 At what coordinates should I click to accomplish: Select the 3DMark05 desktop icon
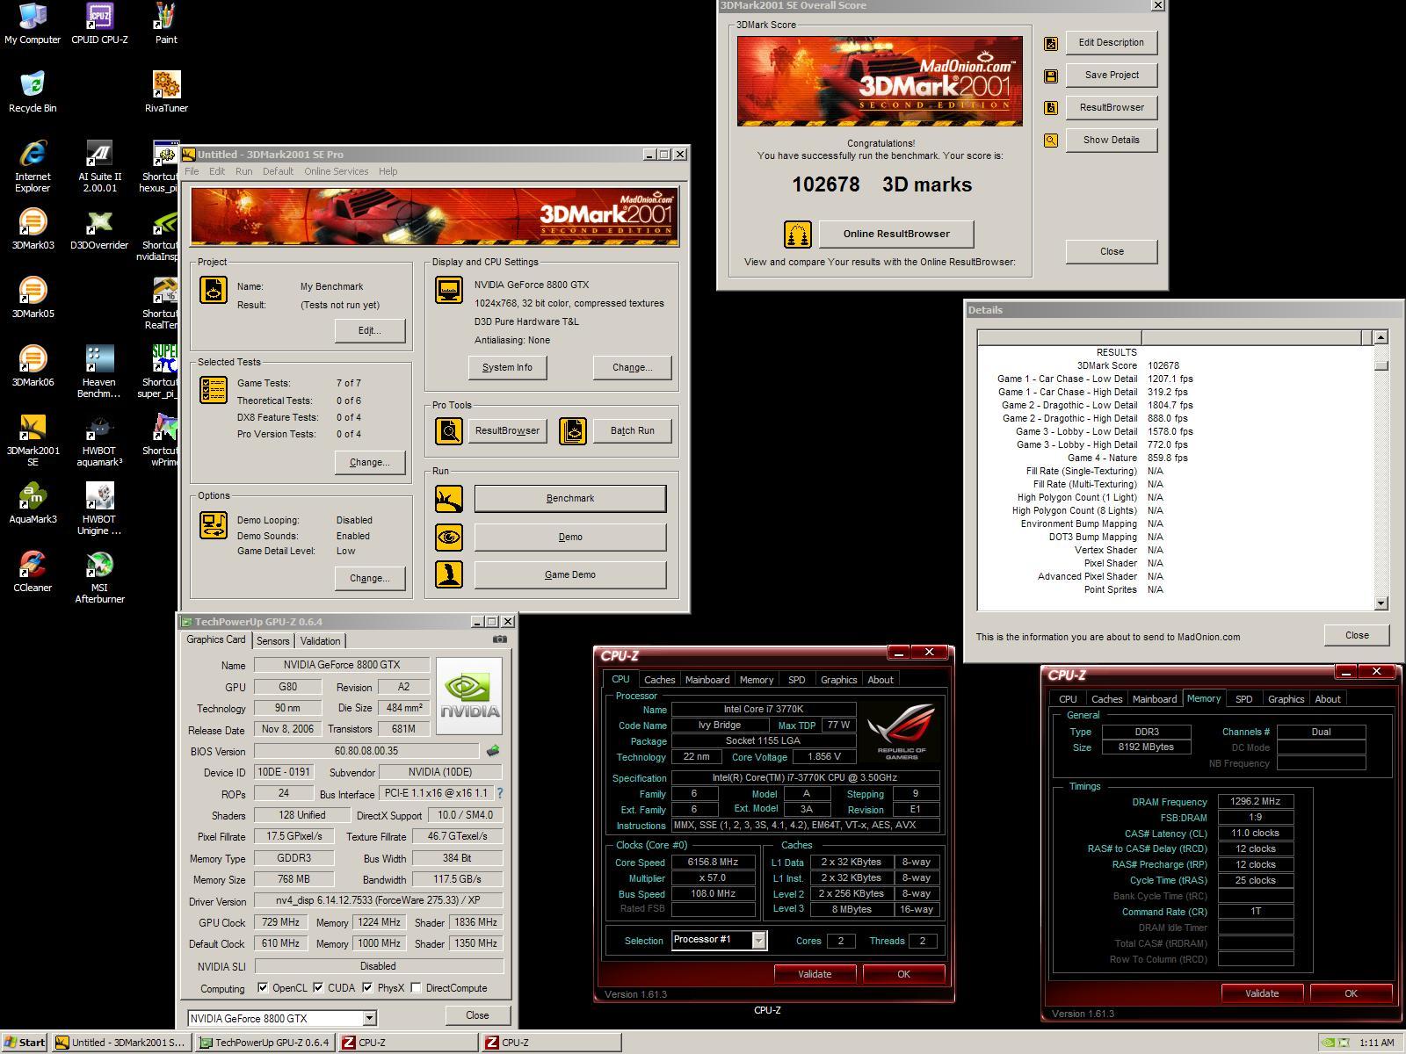33,298
